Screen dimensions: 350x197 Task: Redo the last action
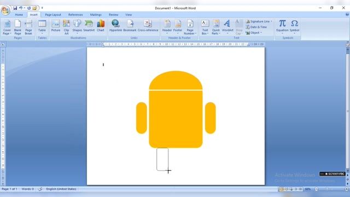pos(29,8)
